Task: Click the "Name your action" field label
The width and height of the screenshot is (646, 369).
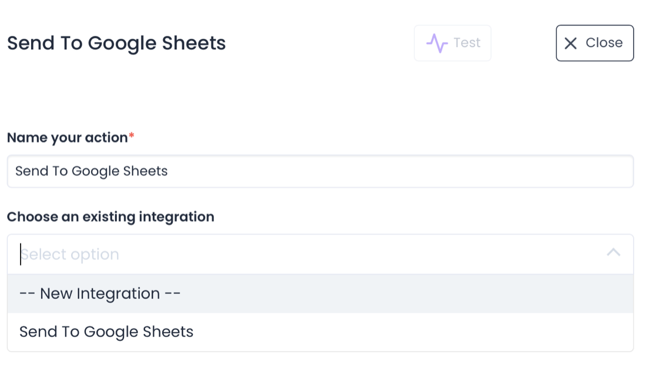Action: (x=67, y=137)
